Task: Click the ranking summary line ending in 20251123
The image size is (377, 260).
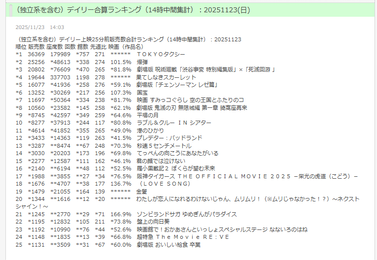Action: (x=128, y=39)
